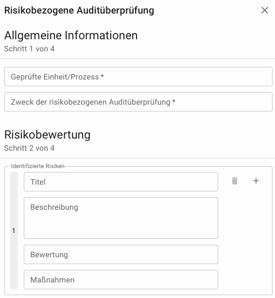Click the Allgemeine Informationen section heading
The width and height of the screenshot is (275, 298).
[x=71, y=35]
